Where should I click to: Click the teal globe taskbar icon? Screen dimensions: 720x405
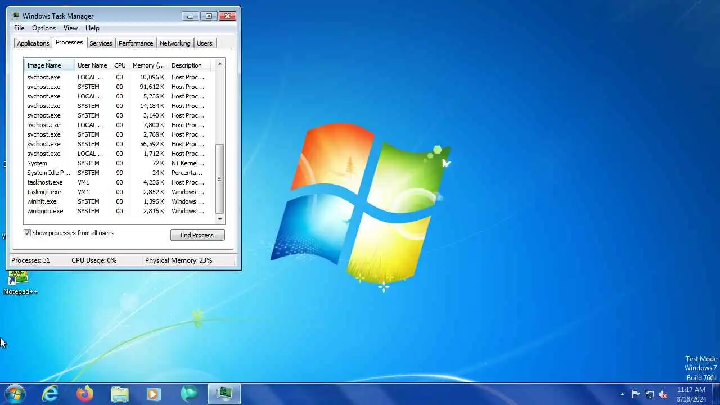click(188, 394)
